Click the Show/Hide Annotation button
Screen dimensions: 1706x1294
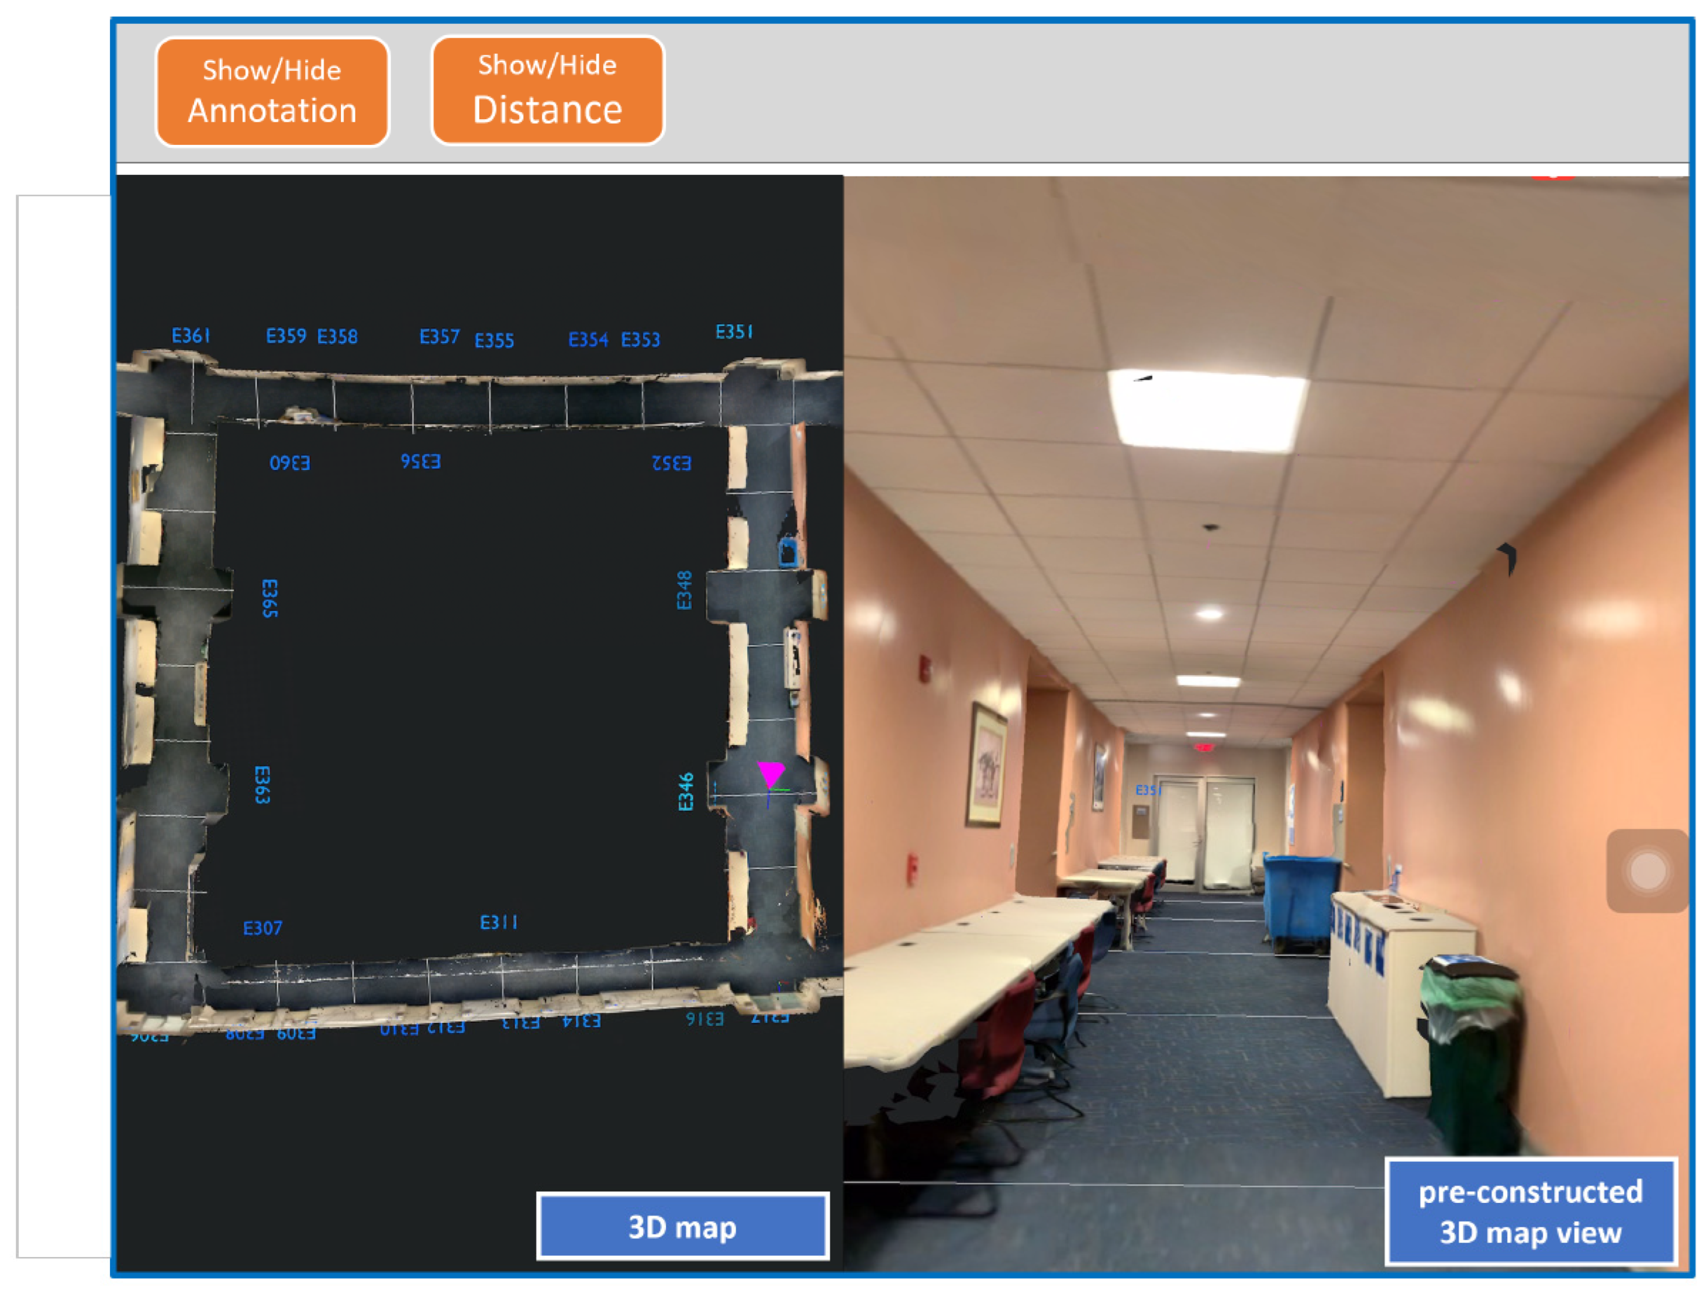click(x=272, y=92)
